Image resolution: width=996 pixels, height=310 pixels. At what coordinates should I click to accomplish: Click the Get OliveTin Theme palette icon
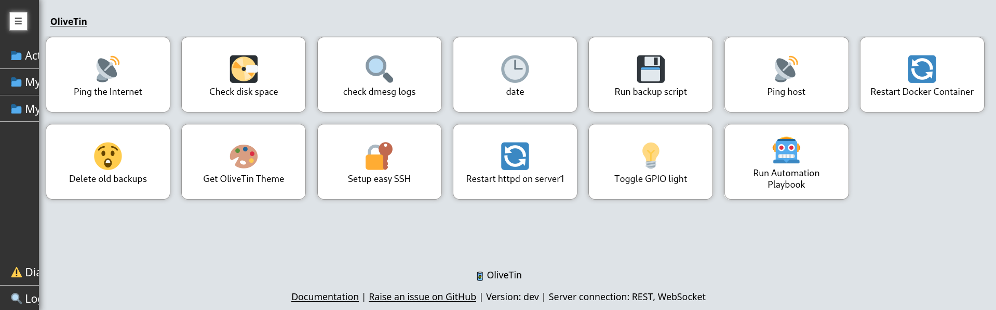click(x=244, y=156)
